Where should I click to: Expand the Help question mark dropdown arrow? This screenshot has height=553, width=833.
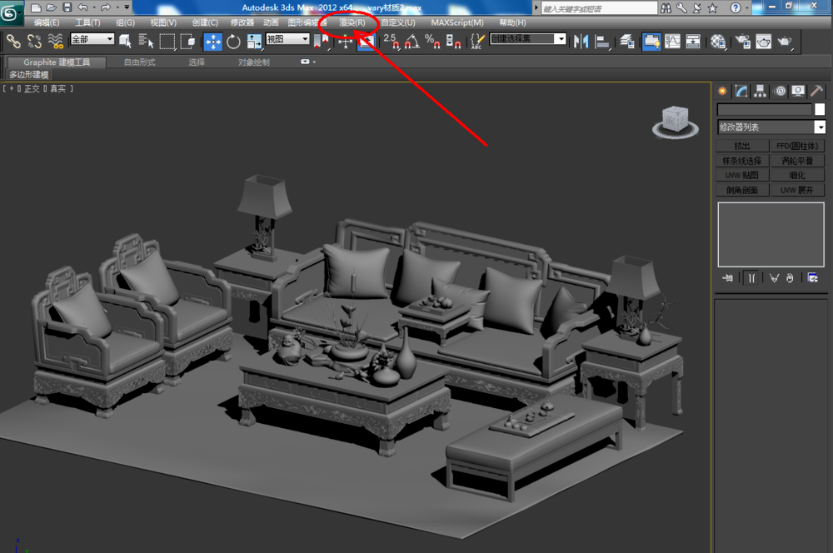pyautogui.click(x=746, y=8)
